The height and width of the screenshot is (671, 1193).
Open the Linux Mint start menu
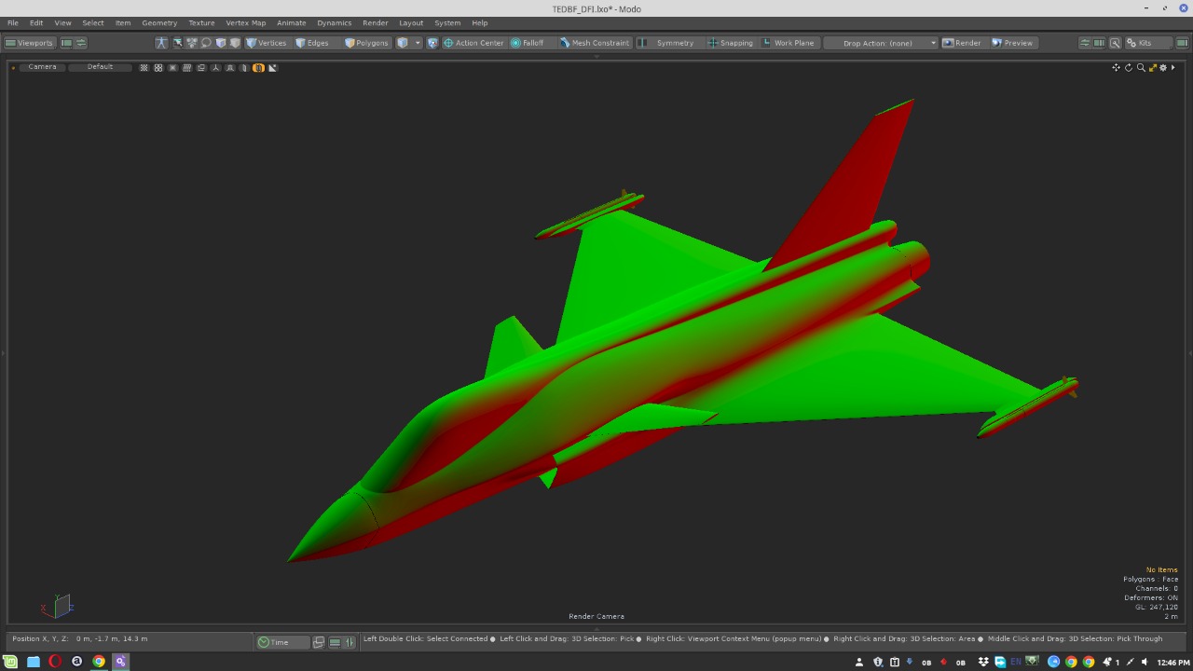point(11,662)
